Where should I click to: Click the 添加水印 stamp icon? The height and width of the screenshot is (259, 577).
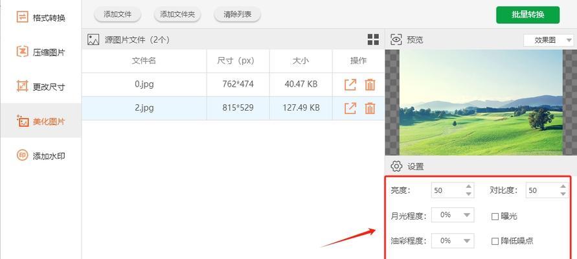pos(23,155)
